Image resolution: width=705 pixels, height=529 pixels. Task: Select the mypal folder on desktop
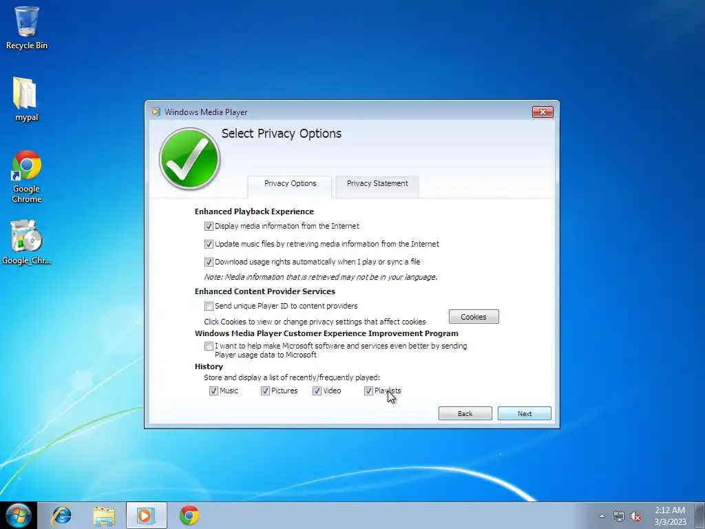tap(27, 99)
